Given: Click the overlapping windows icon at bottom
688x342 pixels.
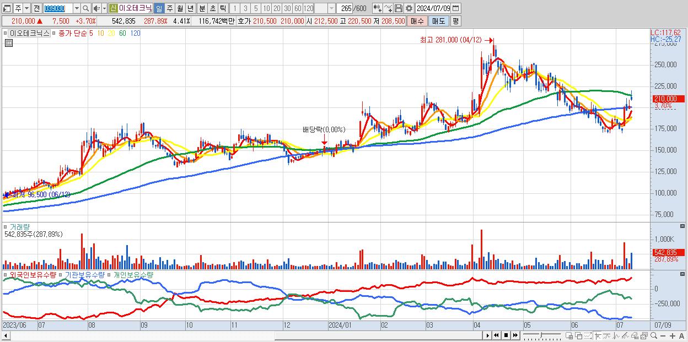Looking at the screenshot, I should click(579, 336).
